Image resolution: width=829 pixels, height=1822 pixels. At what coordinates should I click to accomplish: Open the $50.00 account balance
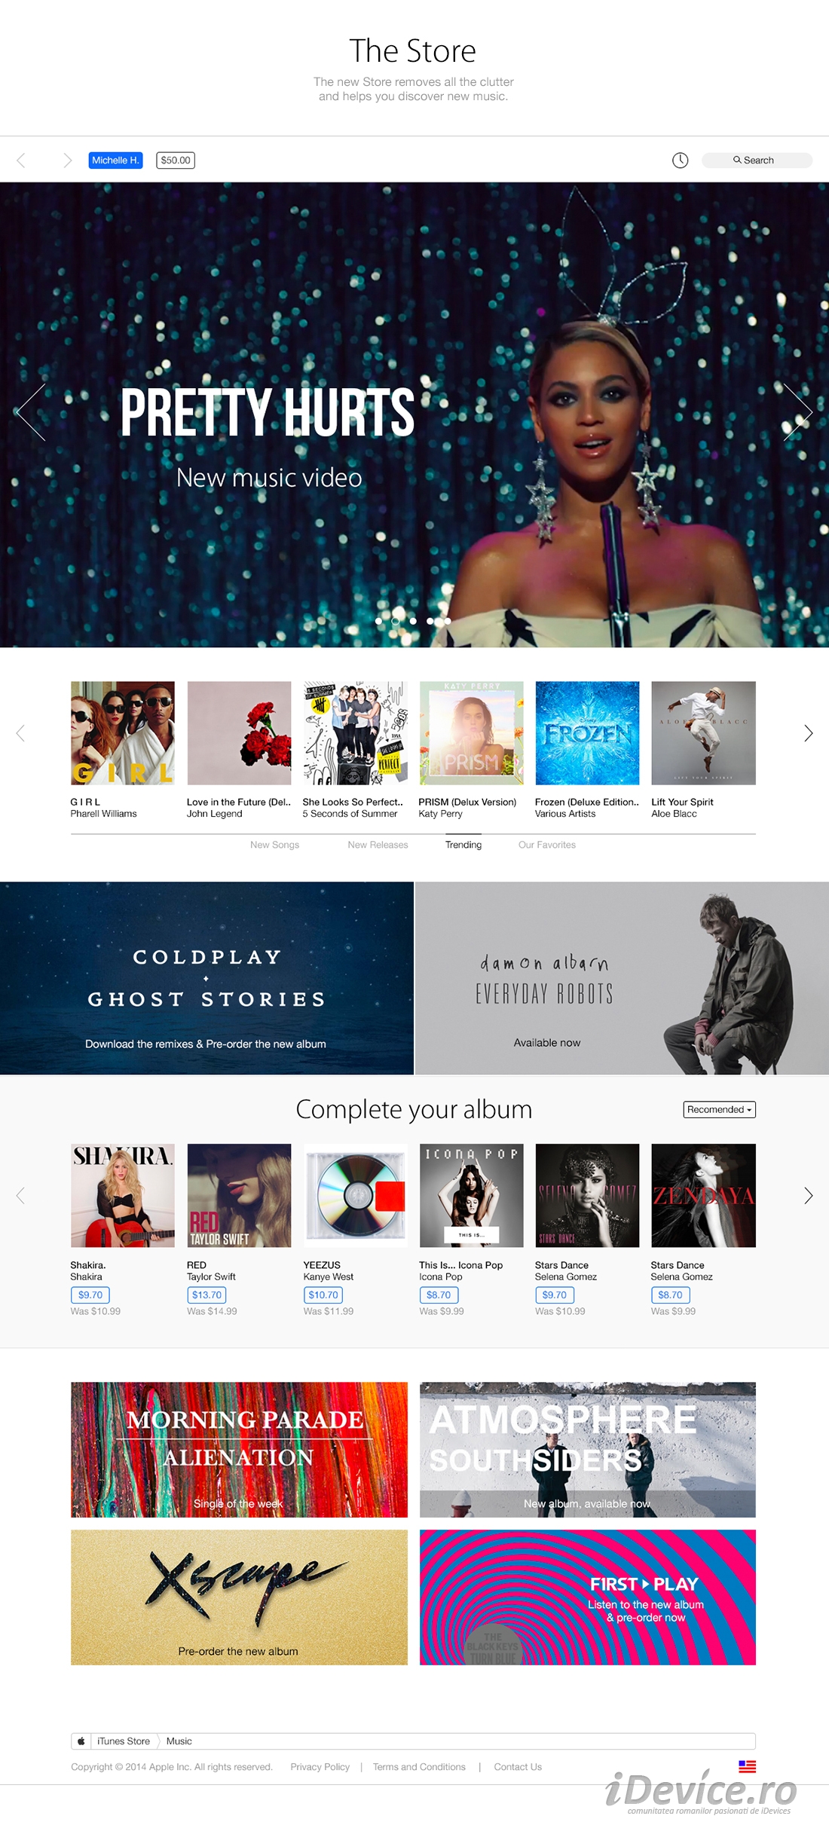(x=176, y=160)
